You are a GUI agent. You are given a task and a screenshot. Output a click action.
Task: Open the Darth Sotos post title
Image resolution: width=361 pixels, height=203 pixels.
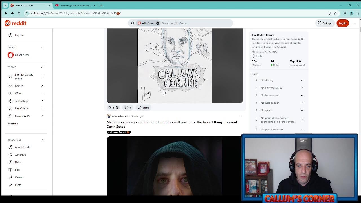pyautogui.click(x=172, y=124)
